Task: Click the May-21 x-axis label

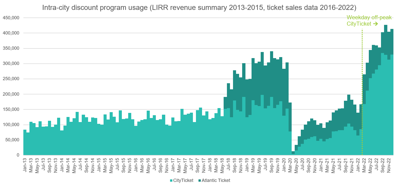Action: click(x=333, y=165)
